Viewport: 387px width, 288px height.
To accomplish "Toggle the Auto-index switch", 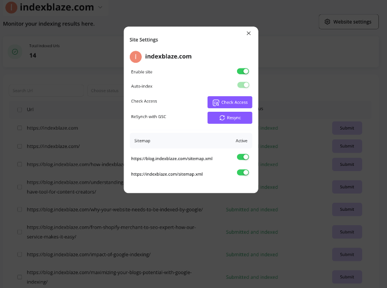I will pyautogui.click(x=243, y=85).
